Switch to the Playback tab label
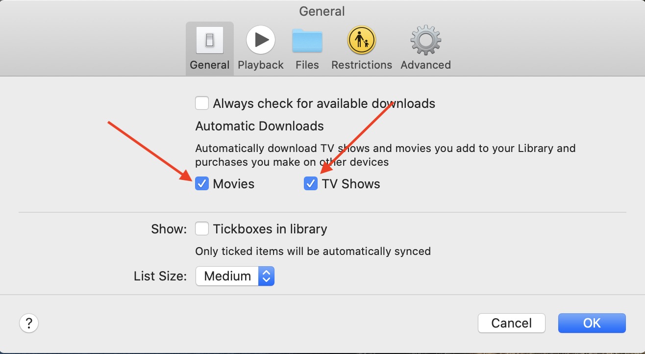Screen dimensions: 645x354 [x=261, y=65]
